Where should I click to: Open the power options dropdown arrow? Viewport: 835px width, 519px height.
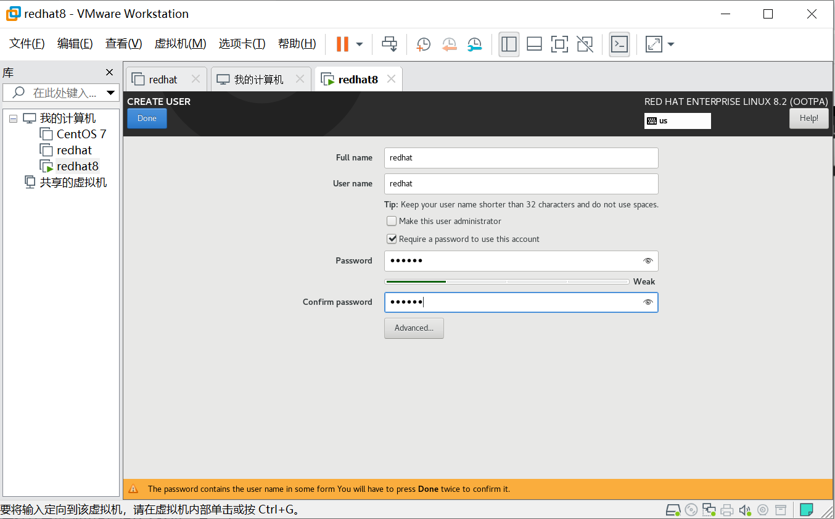[x=360, y=44]
